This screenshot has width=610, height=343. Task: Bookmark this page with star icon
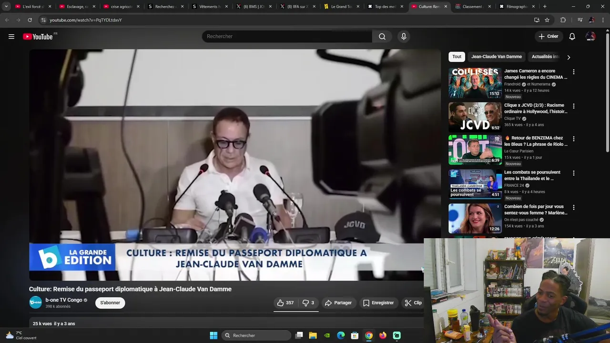pyautogui.click(x=547, y=20)
